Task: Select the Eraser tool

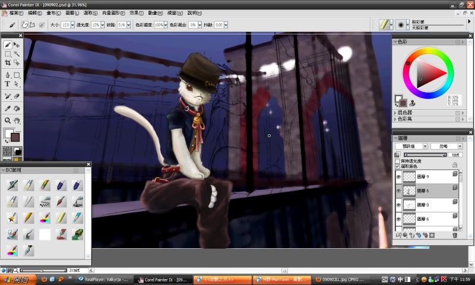Action: [17, 96]
